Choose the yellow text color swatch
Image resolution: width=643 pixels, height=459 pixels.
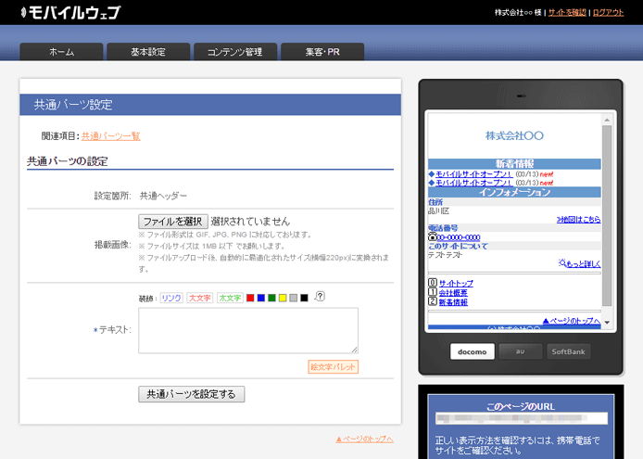(x=283, y=298)
